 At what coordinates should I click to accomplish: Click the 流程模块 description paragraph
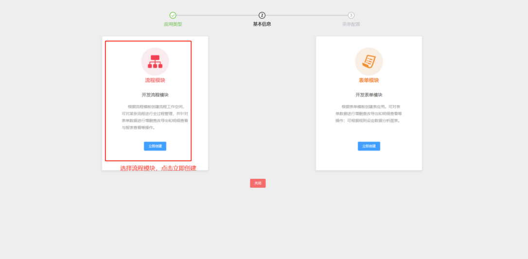click(155, 117)
